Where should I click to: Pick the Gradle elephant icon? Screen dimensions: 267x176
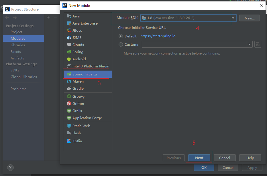[x=69, y=89]
